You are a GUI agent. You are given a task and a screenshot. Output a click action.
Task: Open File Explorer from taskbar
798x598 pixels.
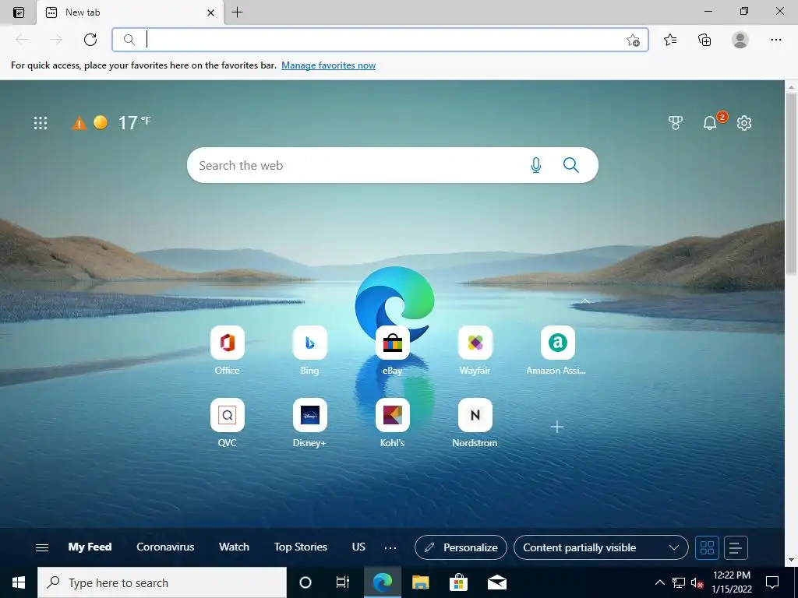tap(420, 582)
